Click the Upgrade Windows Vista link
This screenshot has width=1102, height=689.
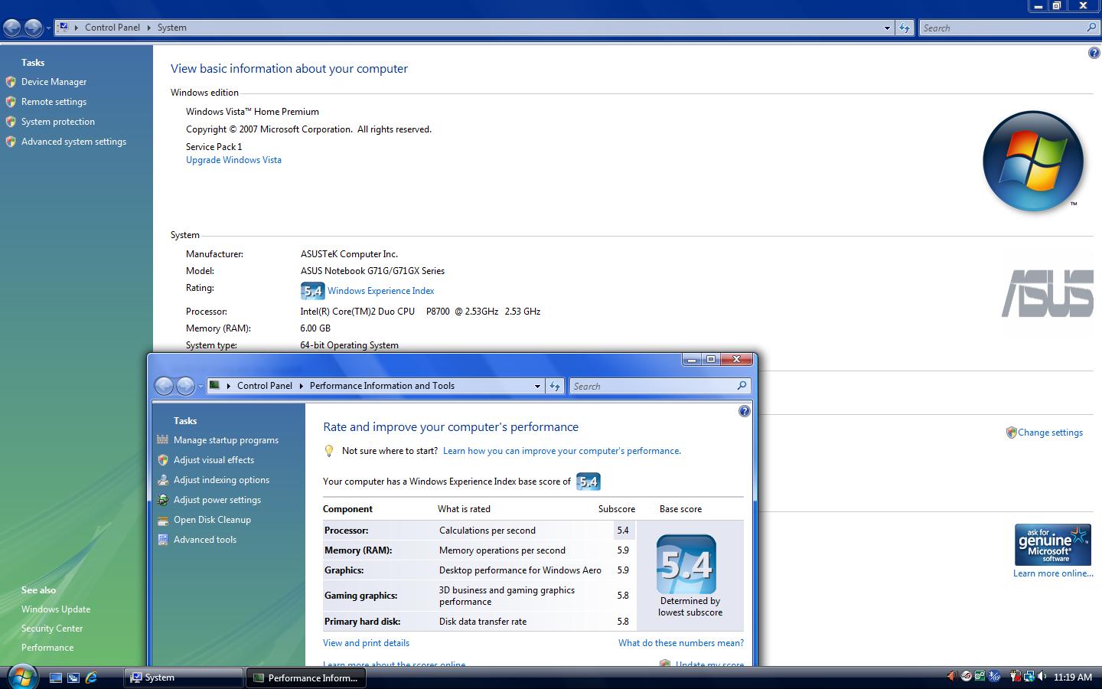[233, 160]
